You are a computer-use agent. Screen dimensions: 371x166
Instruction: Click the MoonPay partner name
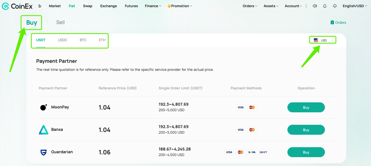60,107
